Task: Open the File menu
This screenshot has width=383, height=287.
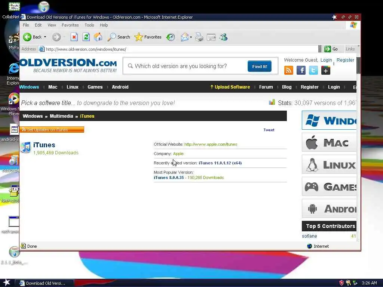Action: [26, 25]
